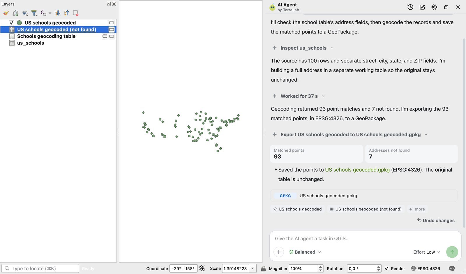
Task: Open AI Agent settings gear
Action: click(x=434, y=7)
